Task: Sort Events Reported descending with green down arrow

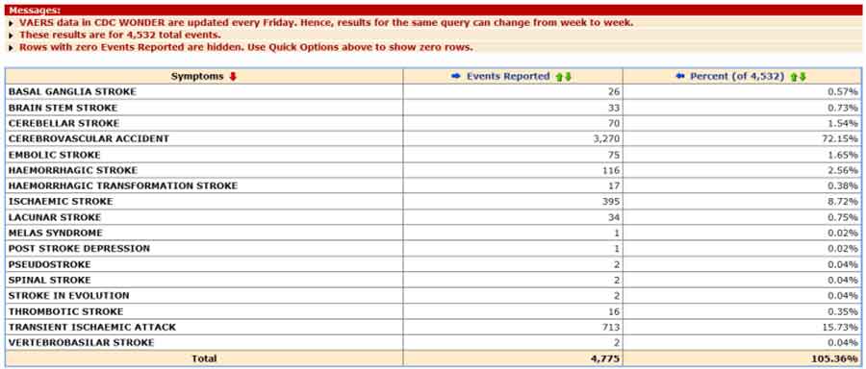Action: tap(568, 77)
